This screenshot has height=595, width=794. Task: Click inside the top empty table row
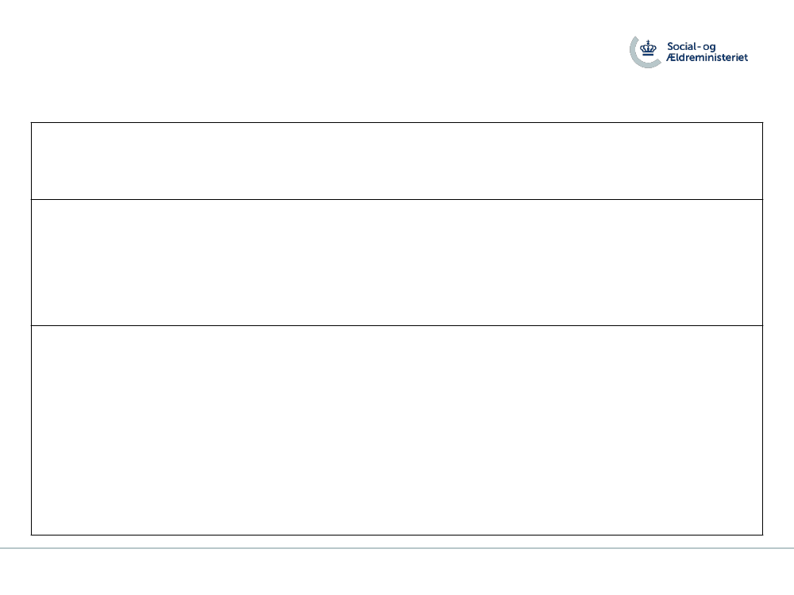pyautogui.click(x=397, y=161)
